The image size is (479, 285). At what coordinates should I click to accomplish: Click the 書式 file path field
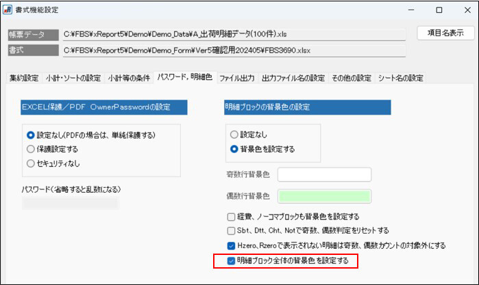pos(234,51)
